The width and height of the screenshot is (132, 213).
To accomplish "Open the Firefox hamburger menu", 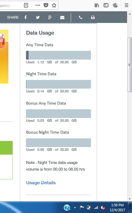I will 127,5.
